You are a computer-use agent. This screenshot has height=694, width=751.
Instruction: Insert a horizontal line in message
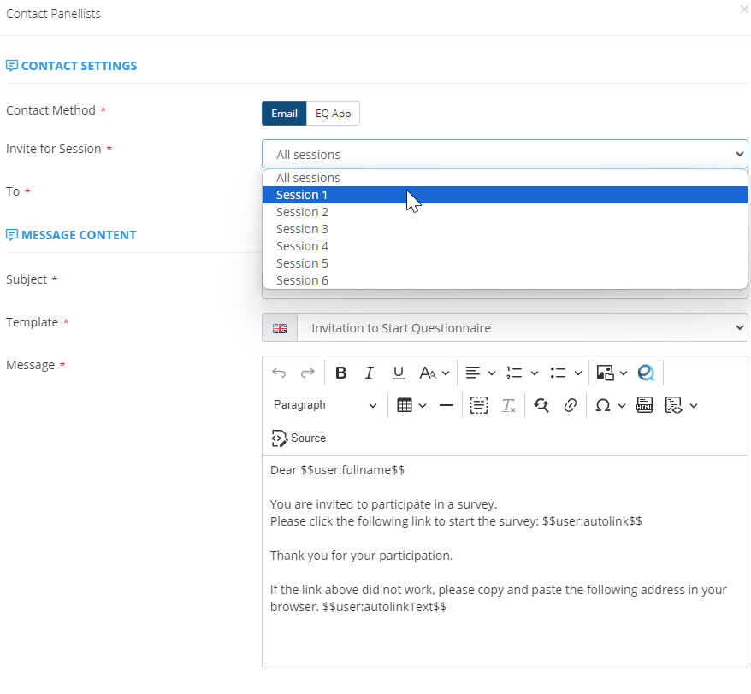446,405
